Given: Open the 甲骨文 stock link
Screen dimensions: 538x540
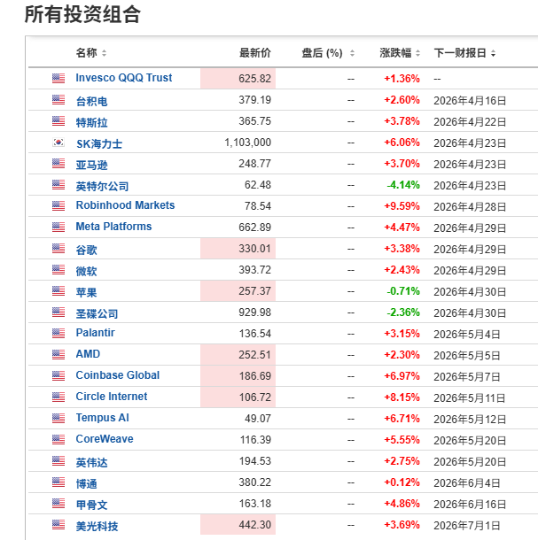Looking at the screenshot, I should [x=92, y=505].
